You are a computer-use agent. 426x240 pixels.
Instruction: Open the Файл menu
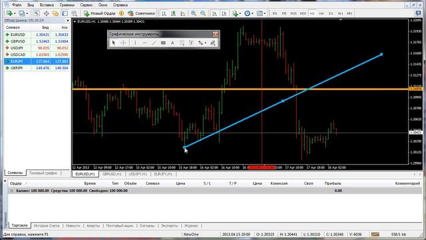pyautogui.click(x=17, y=5)
